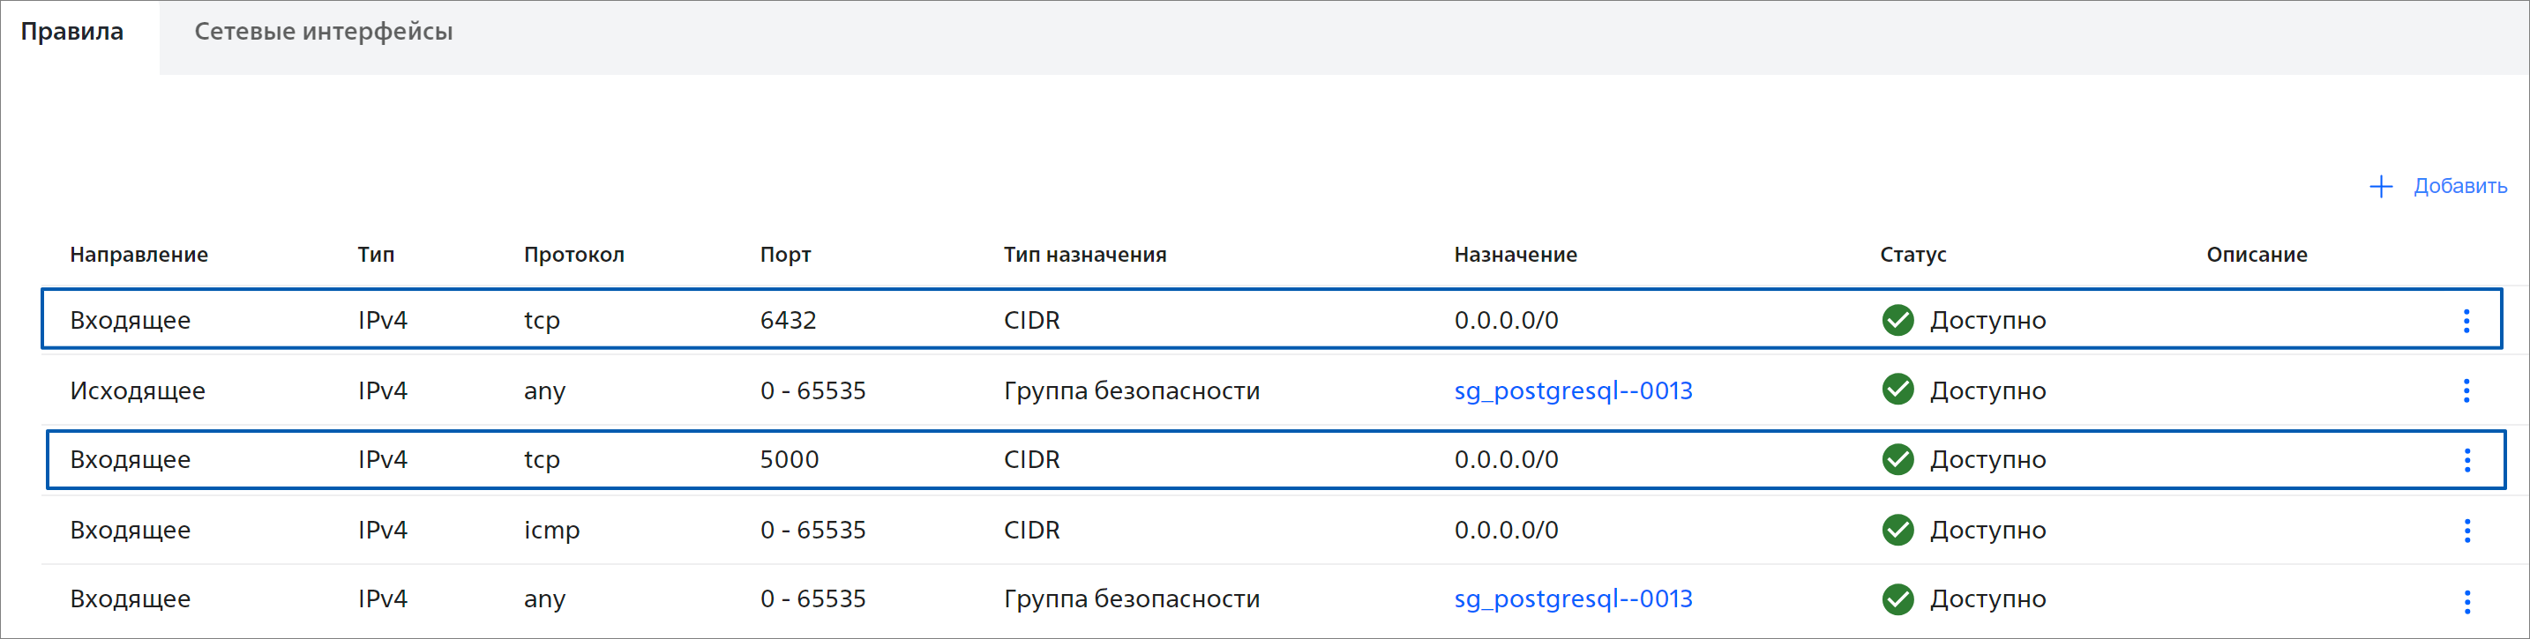The height and width of the screenshot is (639, 2530).
Task: Click the Добавить button
Action: [x=2437, y=187]
